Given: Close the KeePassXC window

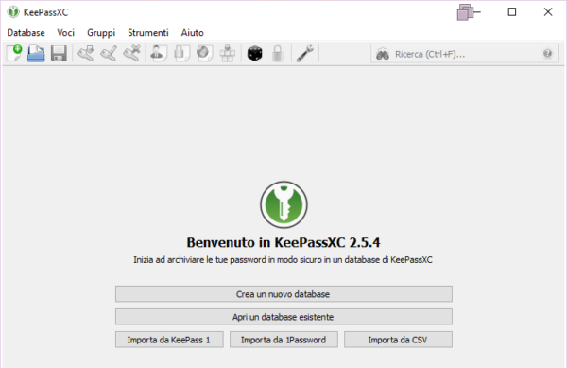Looking at the screenshot, I should point(548,12).
